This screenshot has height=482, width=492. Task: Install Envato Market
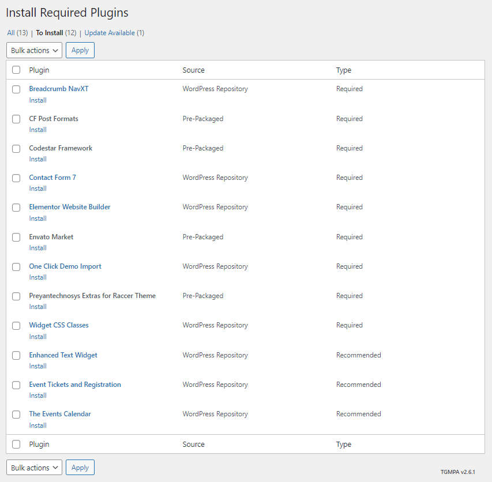37,248
